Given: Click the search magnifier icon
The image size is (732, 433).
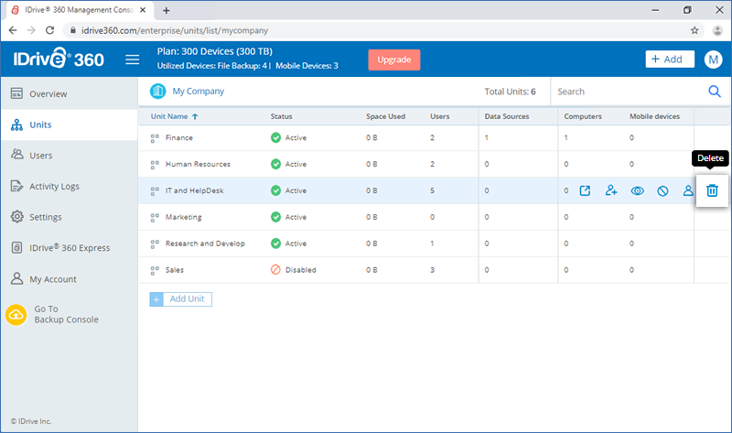Looking at the screenshot, I should pos(715,92).
